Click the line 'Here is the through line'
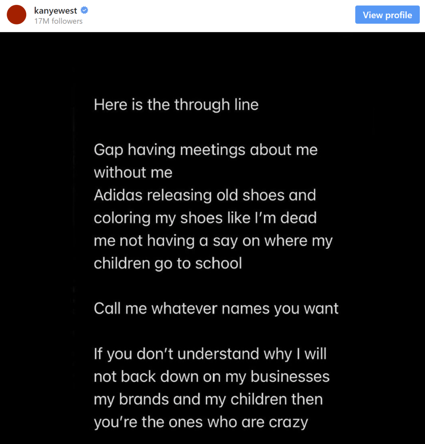 click(176, 105)
